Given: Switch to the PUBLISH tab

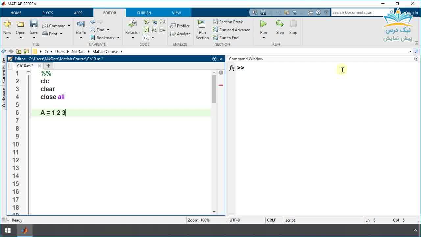Looking at the screenshot, I should pyautogui.click(x=144, y=13).
